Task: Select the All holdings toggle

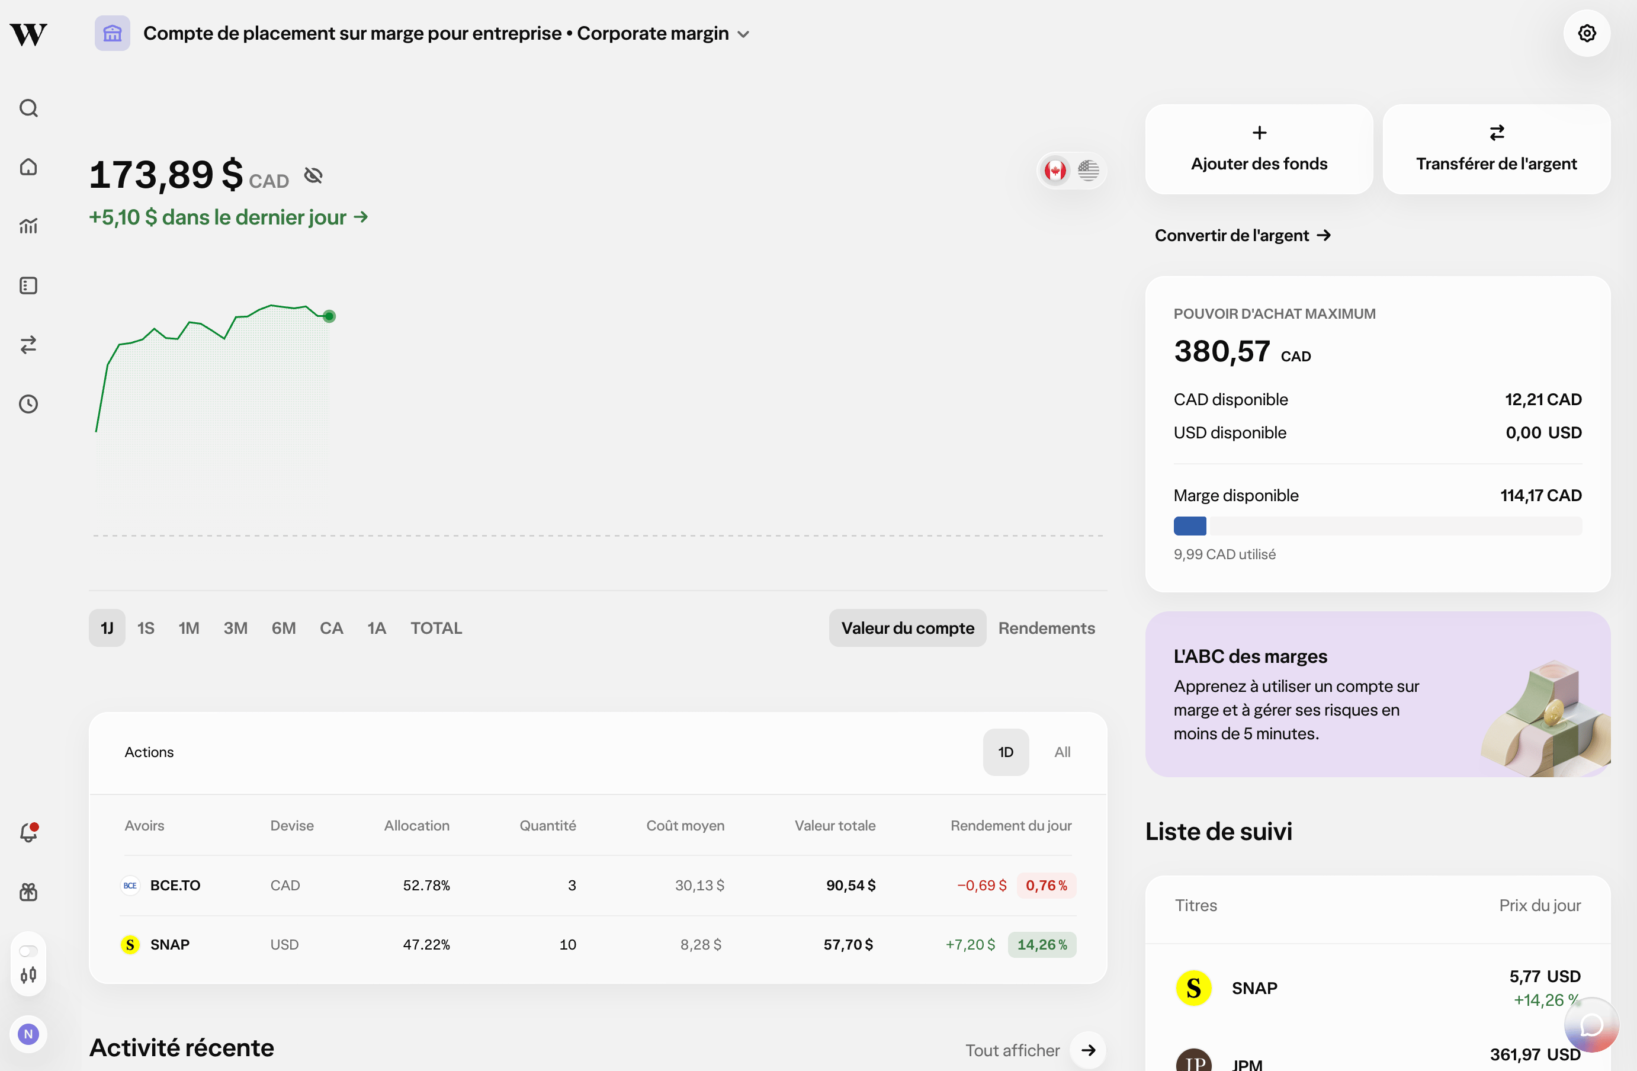Action: 1062,752
